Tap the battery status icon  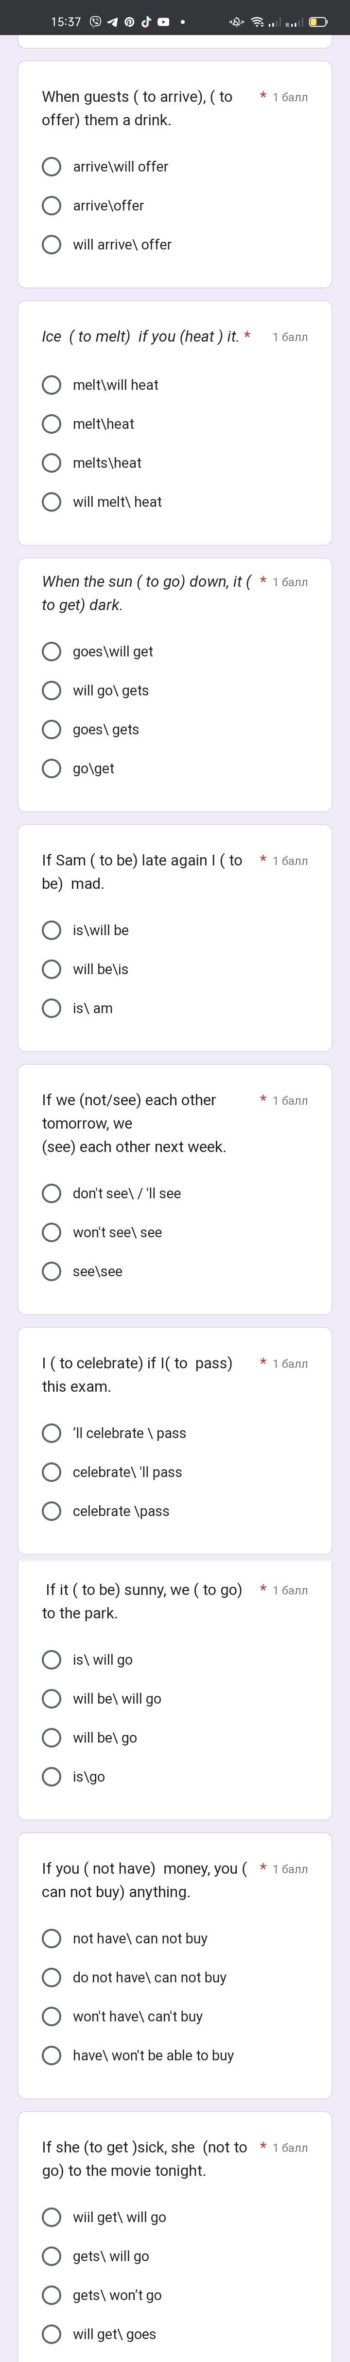click(x=318, y=21)
